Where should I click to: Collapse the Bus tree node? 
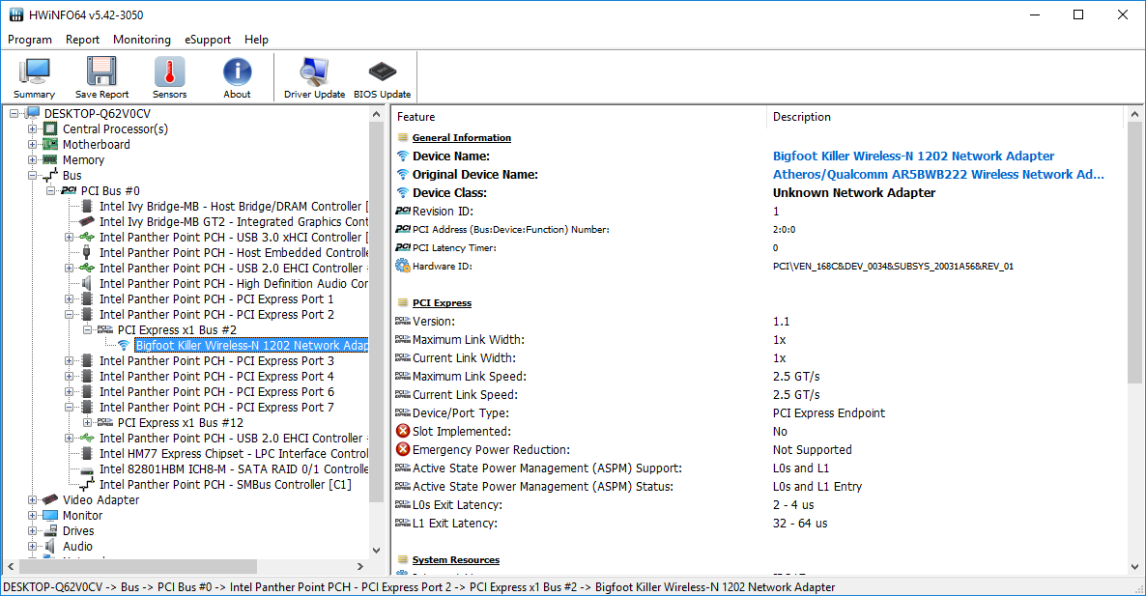pos(32,175)
